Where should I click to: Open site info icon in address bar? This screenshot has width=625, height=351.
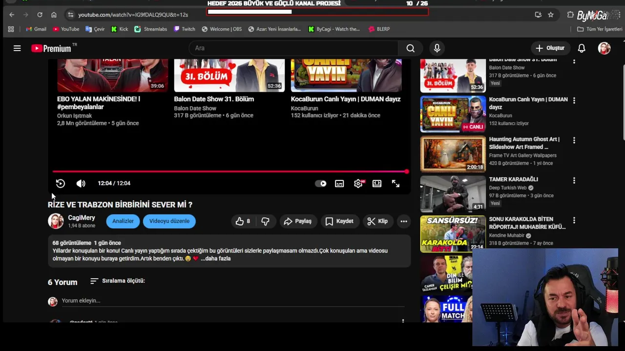[x=71, y=15]
